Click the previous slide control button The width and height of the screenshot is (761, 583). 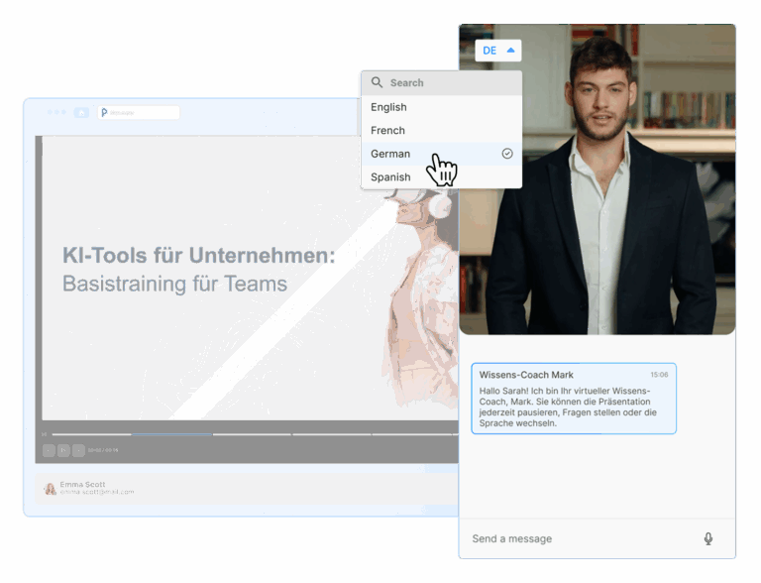[x=49, y=450]
